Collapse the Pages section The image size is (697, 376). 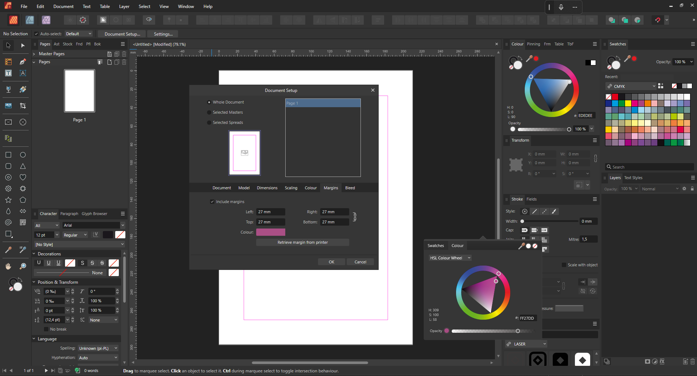pyautogui.click(x=34, y=62)
